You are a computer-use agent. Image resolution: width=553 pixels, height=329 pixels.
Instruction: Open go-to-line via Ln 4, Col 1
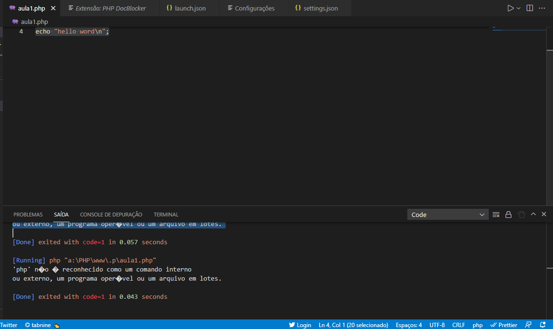353,325
